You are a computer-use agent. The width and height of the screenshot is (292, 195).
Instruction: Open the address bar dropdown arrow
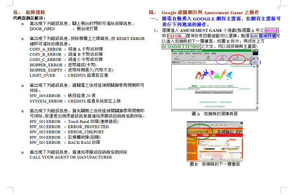[250, 62]
